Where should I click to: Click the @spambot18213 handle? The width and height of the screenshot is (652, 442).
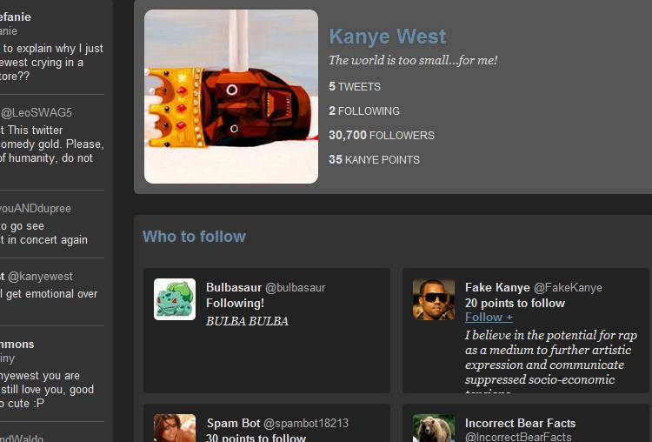[306, 424]
